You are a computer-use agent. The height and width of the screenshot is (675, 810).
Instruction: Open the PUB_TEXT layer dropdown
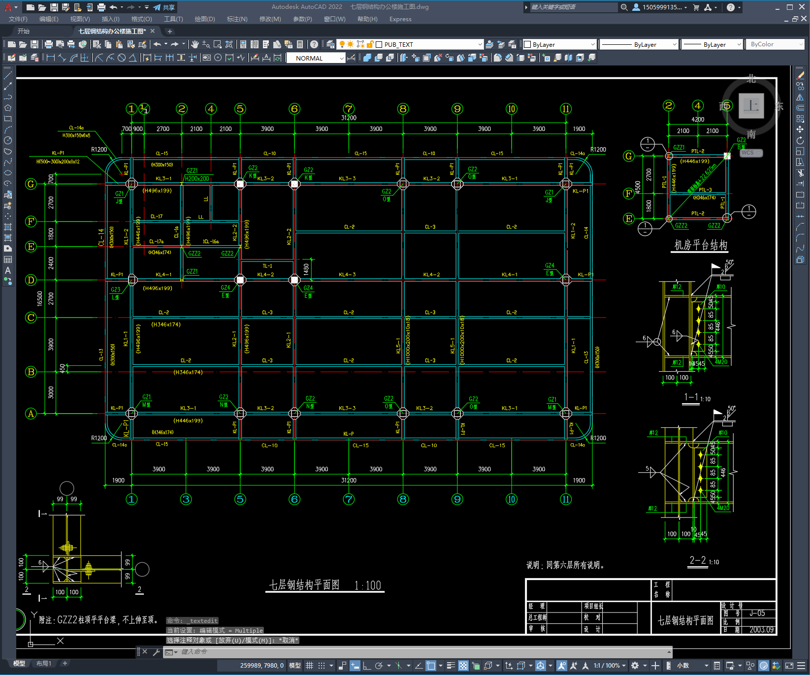click(480, 44)
